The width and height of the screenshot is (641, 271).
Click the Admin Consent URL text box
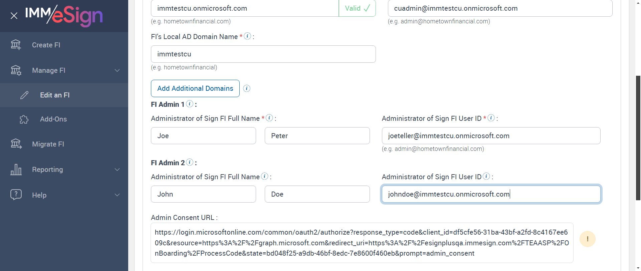coord(362,243)
